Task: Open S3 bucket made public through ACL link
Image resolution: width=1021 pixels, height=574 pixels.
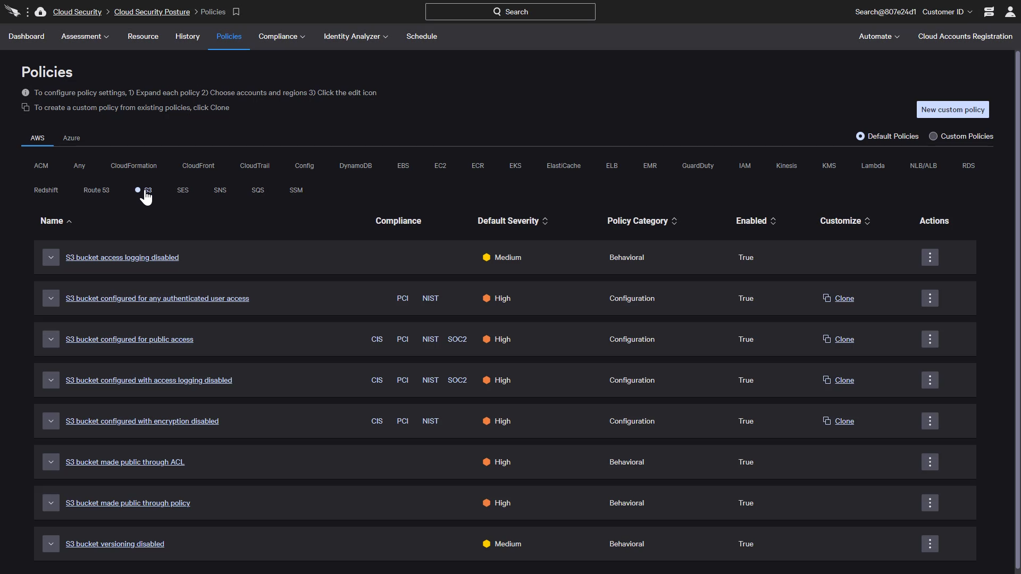Action: pyautogui.click(x=125, y=462)
